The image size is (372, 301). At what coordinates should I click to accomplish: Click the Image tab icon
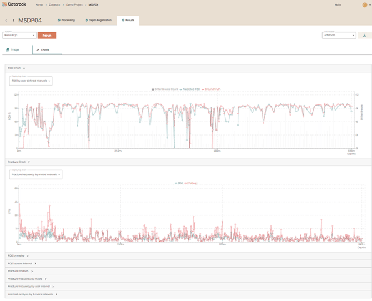8,50
